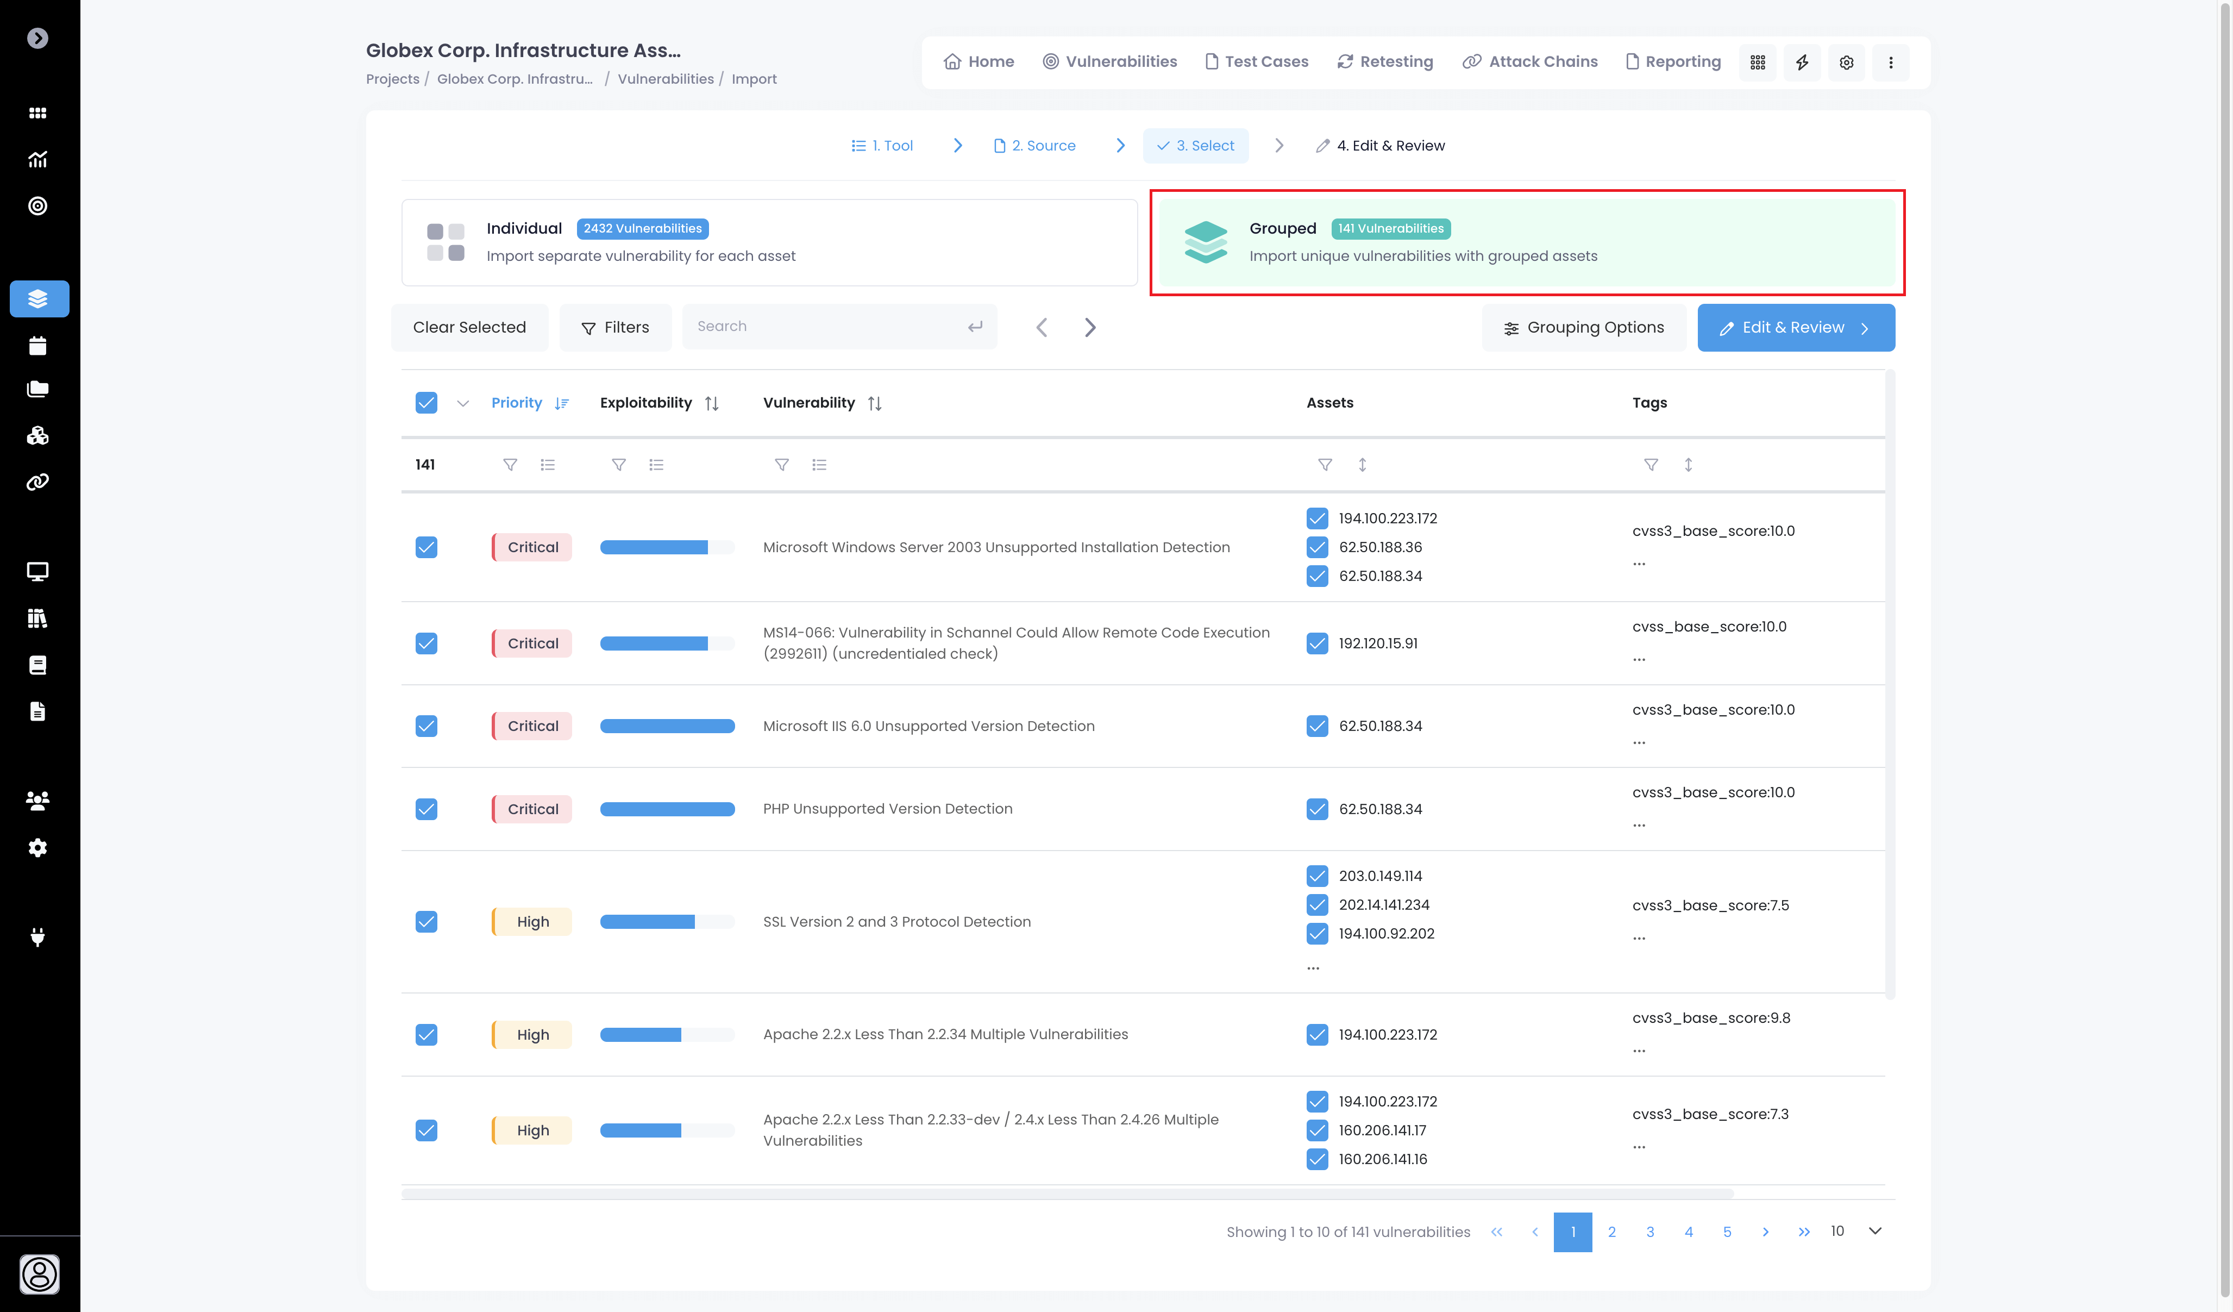Switch to the Individual import mode card

point(769,242)
